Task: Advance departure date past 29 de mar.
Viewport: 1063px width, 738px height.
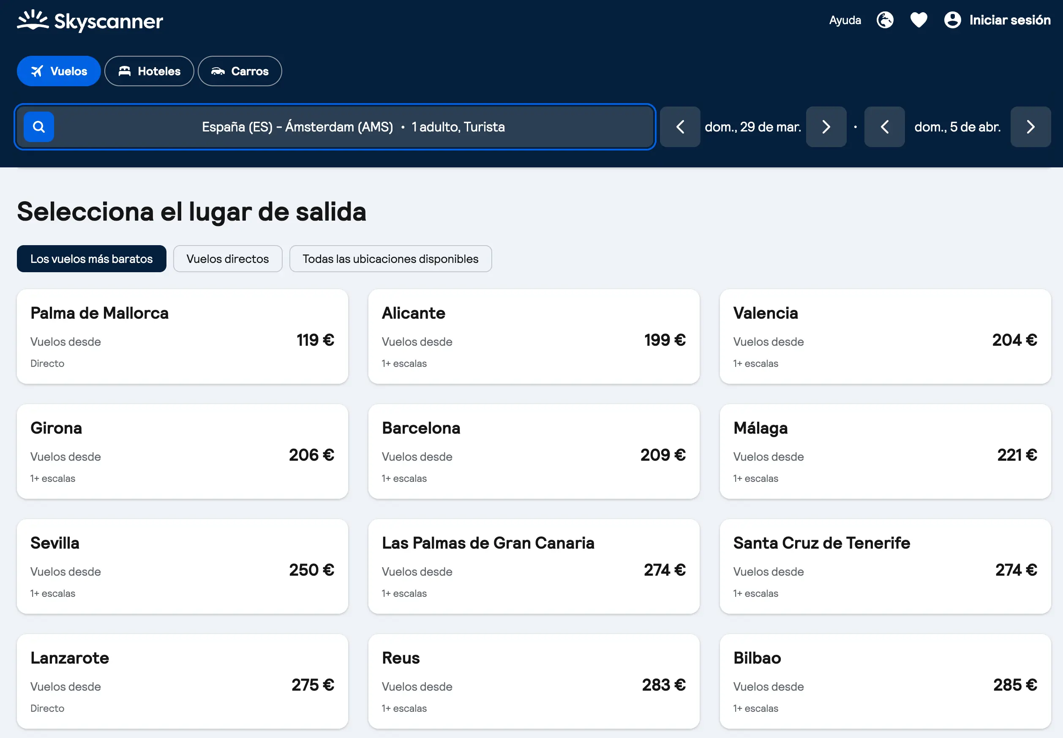Action: click(x=826, y=127)
